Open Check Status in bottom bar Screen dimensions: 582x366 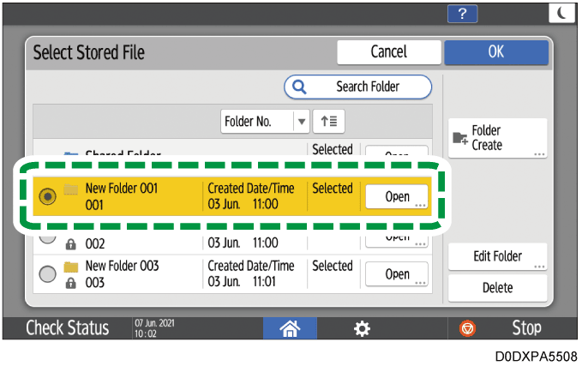point(66,328)
